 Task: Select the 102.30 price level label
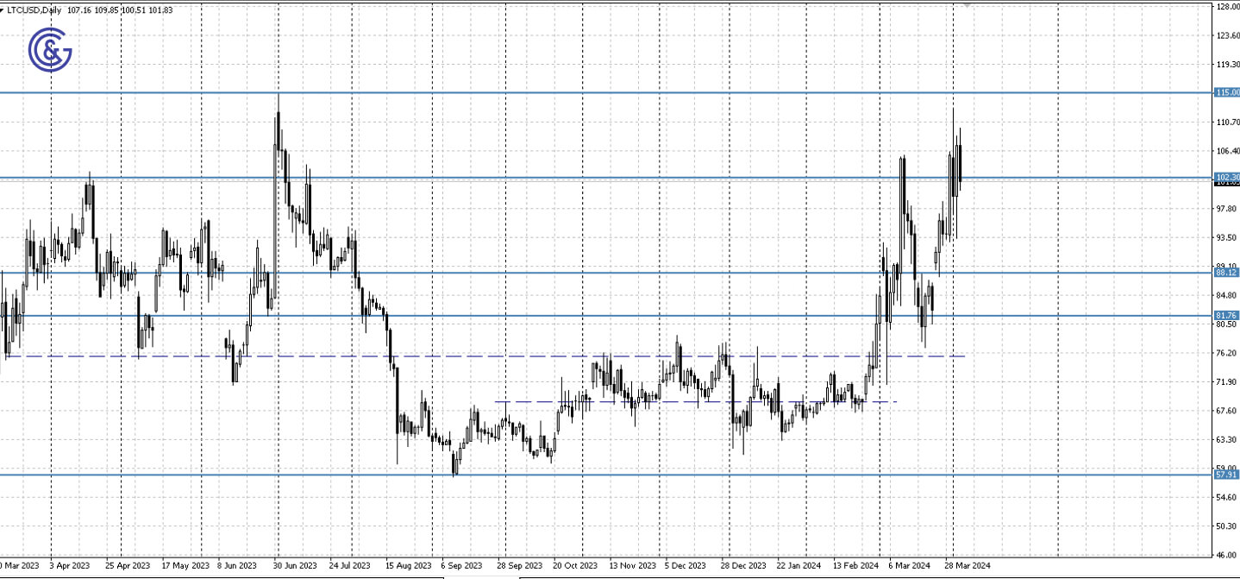click(x=1226, y=177)
